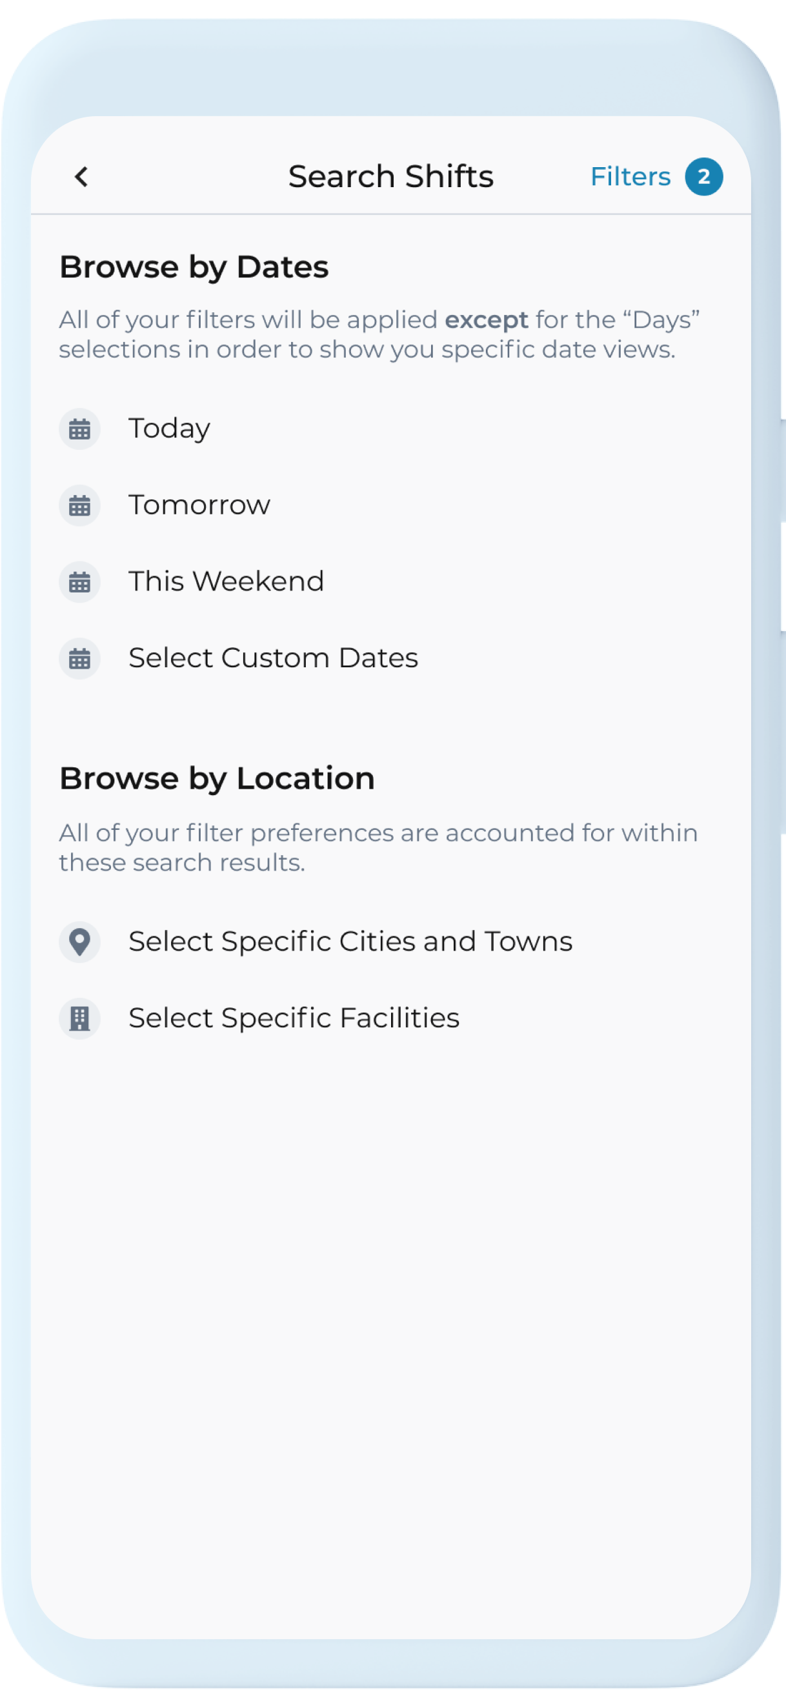Click the calendar icon beside Tomorrow

click(x=79, y=506)
